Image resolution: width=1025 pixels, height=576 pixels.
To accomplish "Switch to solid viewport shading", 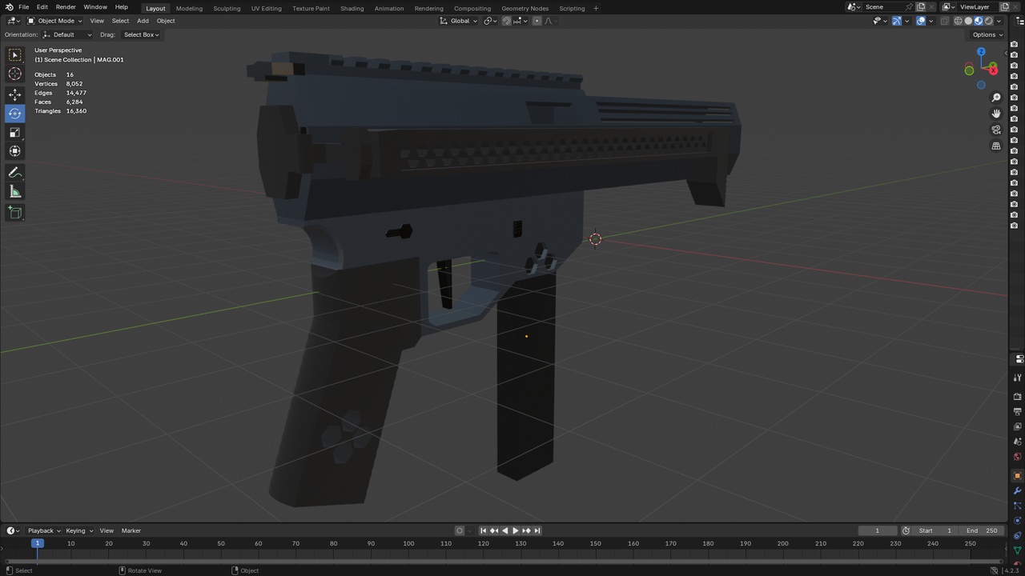I will 968,21.
